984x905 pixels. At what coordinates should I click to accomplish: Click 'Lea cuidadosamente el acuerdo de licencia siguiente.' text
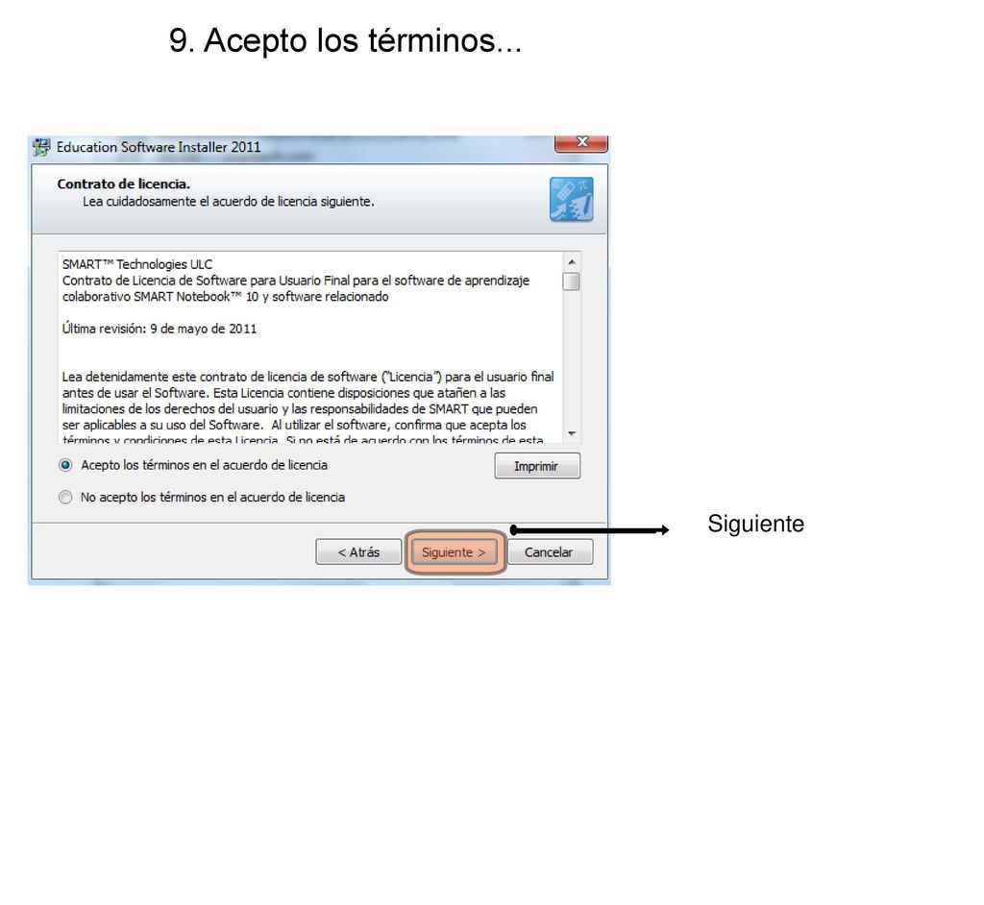(x=229, y=202)
